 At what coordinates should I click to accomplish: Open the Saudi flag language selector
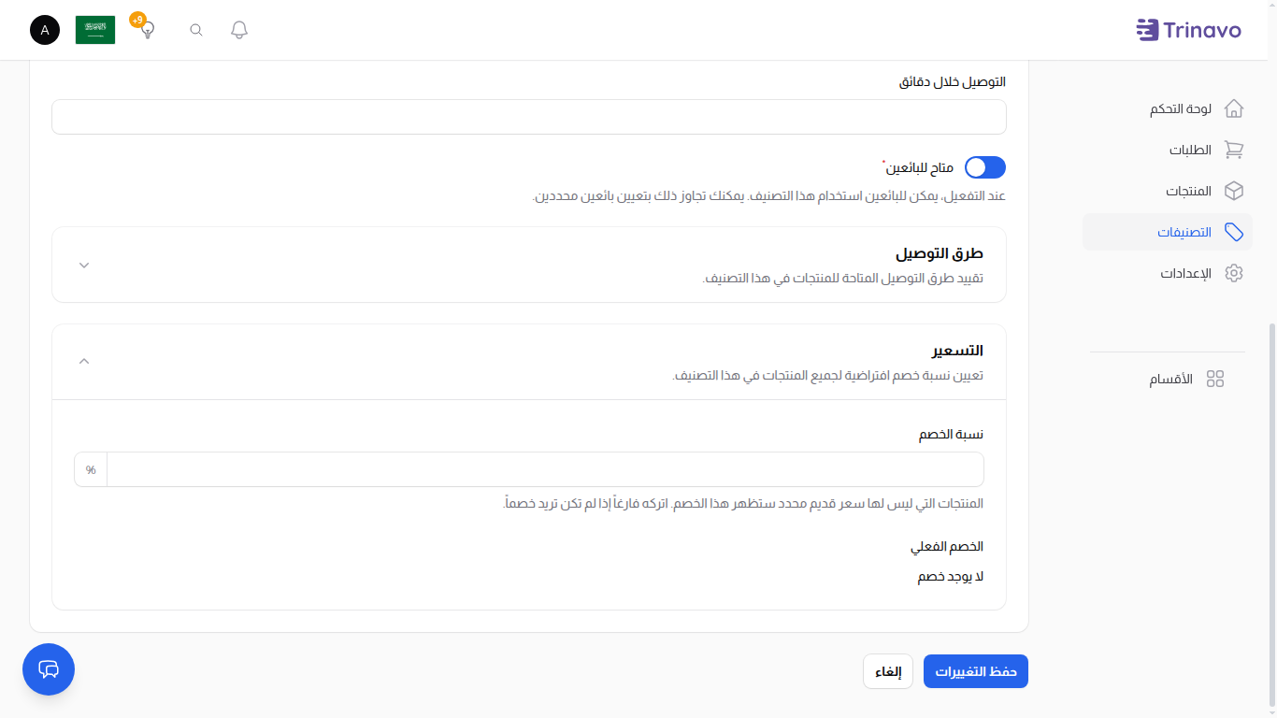[94, 29]
